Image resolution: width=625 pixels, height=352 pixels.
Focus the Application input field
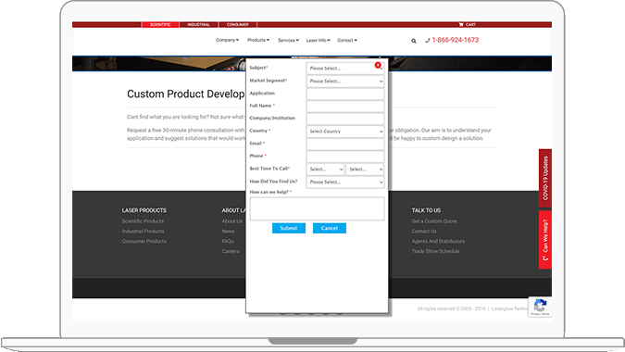345,94
